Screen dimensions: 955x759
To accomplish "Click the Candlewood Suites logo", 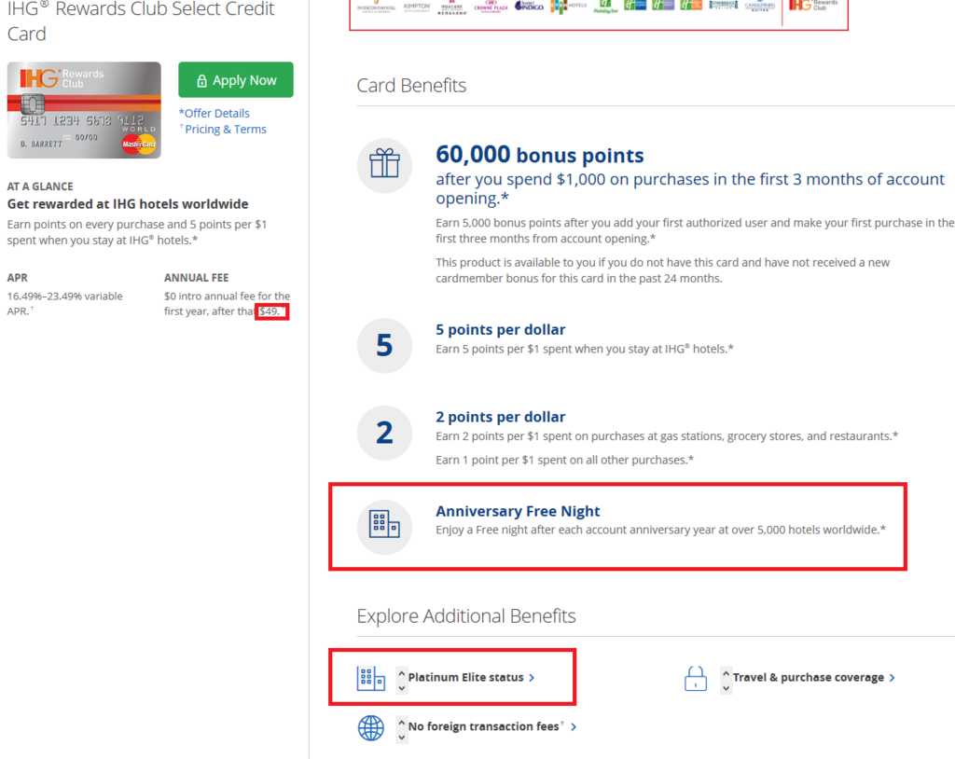I will click(x=759, y=7).
